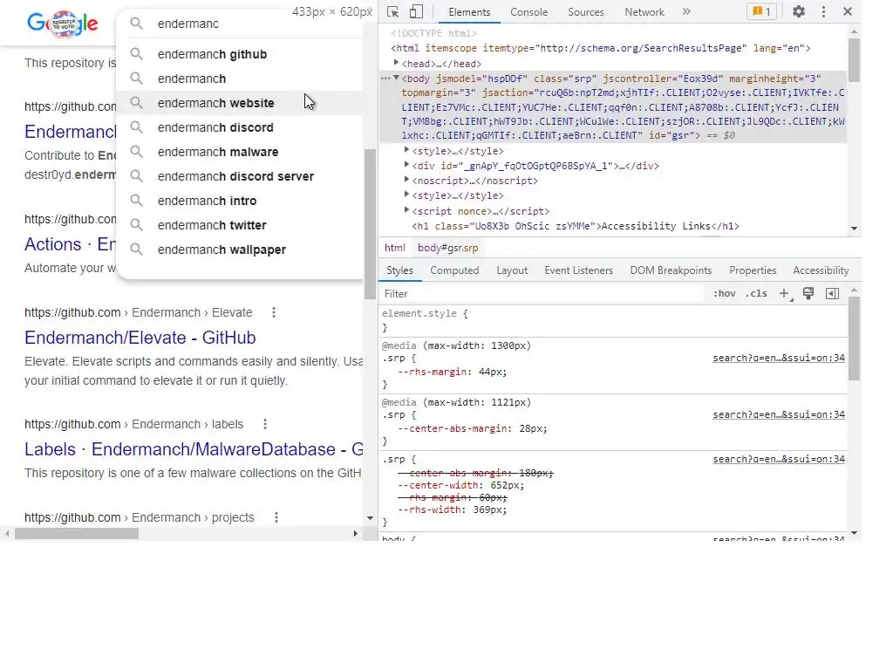Click the html breadcrumb

395,248
